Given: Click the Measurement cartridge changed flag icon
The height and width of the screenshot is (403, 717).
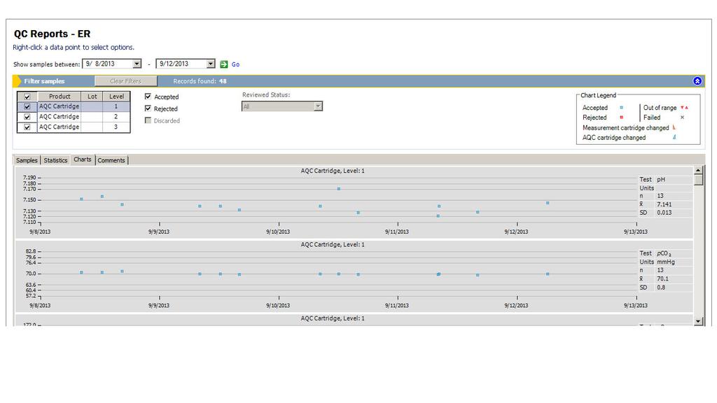Looking at the screenshot, I should pos(674,128).
